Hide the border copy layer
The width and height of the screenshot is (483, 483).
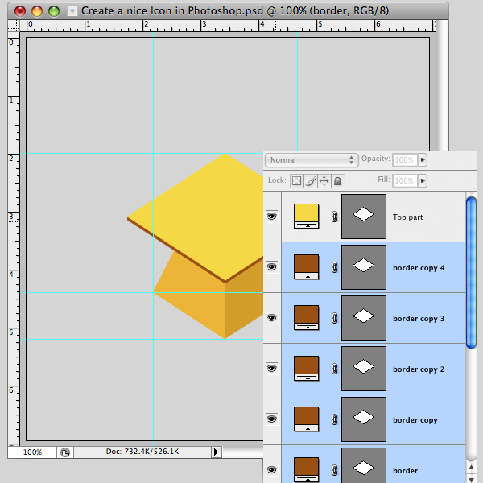[272, 419]
